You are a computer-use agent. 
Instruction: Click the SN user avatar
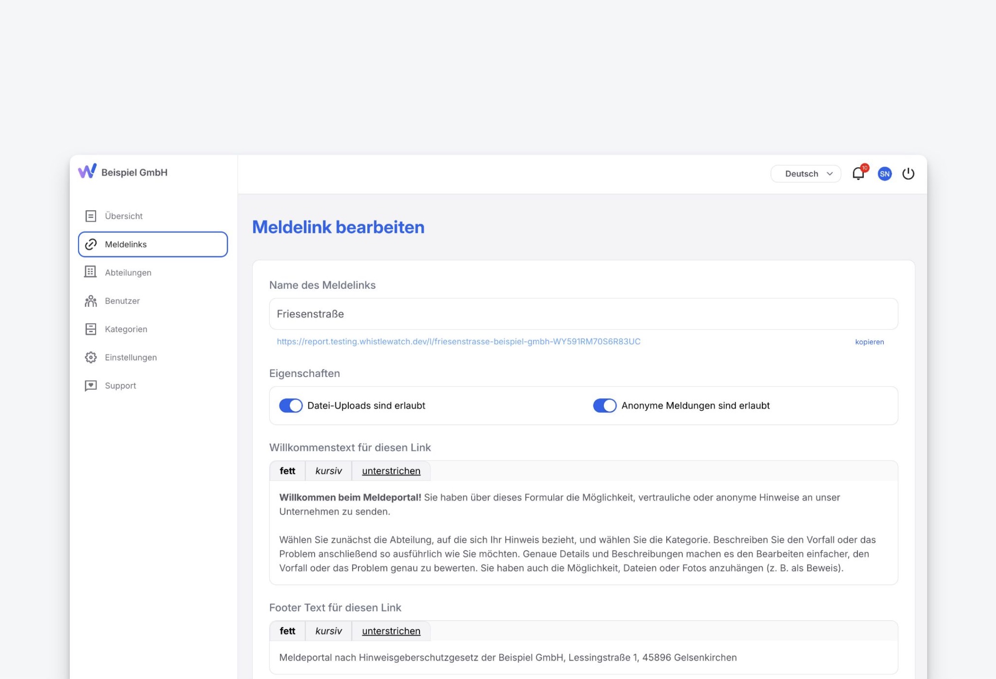click(x=884, y=174)
